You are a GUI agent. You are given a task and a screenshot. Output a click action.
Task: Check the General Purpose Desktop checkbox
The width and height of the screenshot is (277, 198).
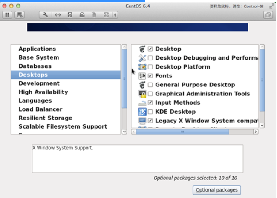(x=150, y=85)
